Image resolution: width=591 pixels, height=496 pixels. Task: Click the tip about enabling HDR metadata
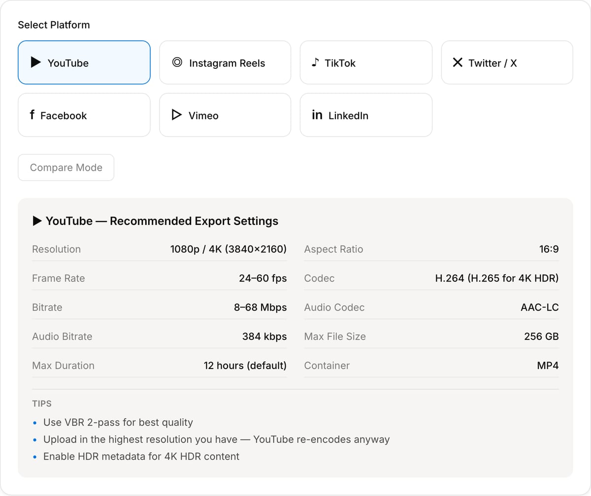tap(141, 456)
